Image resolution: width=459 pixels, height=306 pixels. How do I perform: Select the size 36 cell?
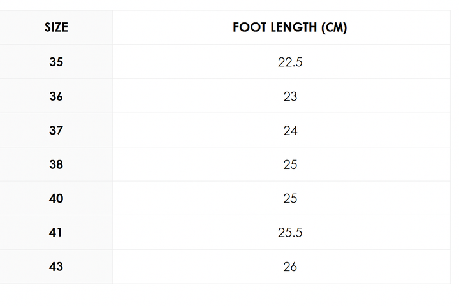coord(56,96)
